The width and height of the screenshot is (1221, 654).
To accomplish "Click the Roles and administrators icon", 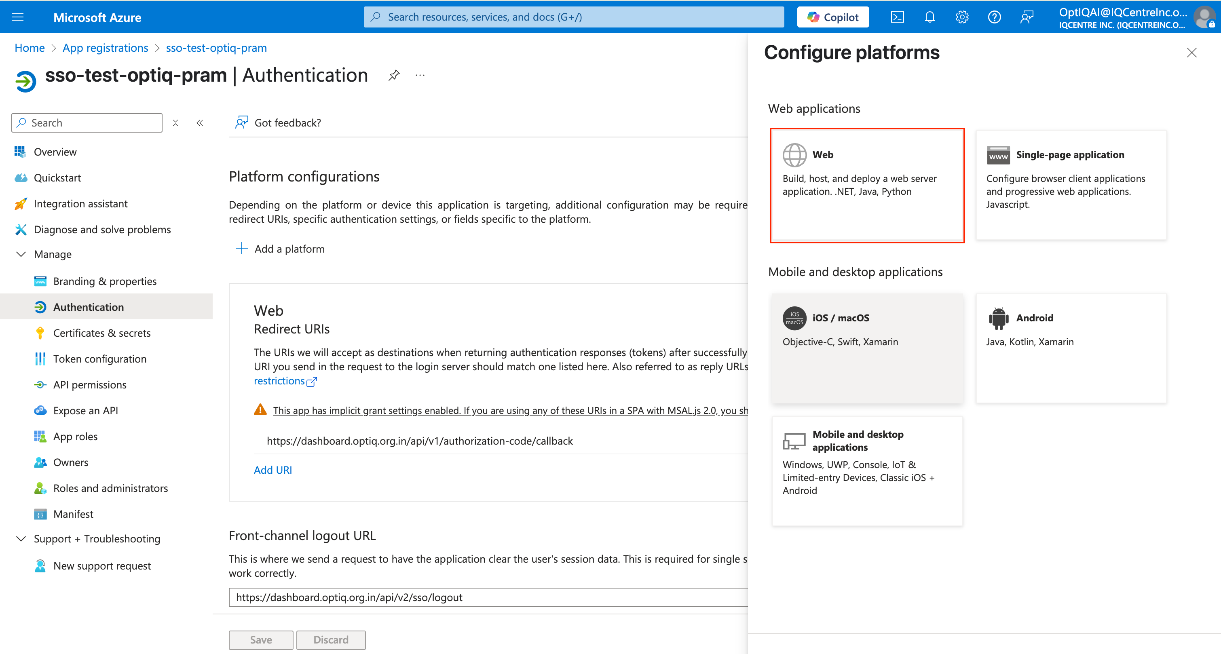I will point(40,488).
